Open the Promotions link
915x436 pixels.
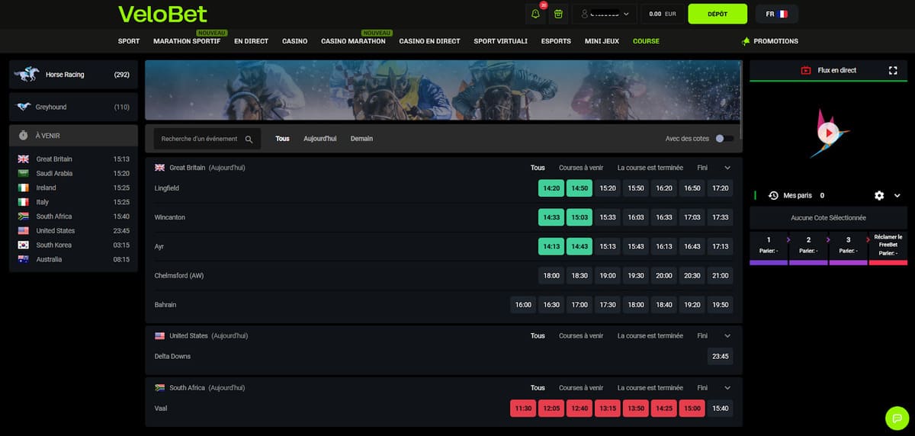tap(775, 41)
